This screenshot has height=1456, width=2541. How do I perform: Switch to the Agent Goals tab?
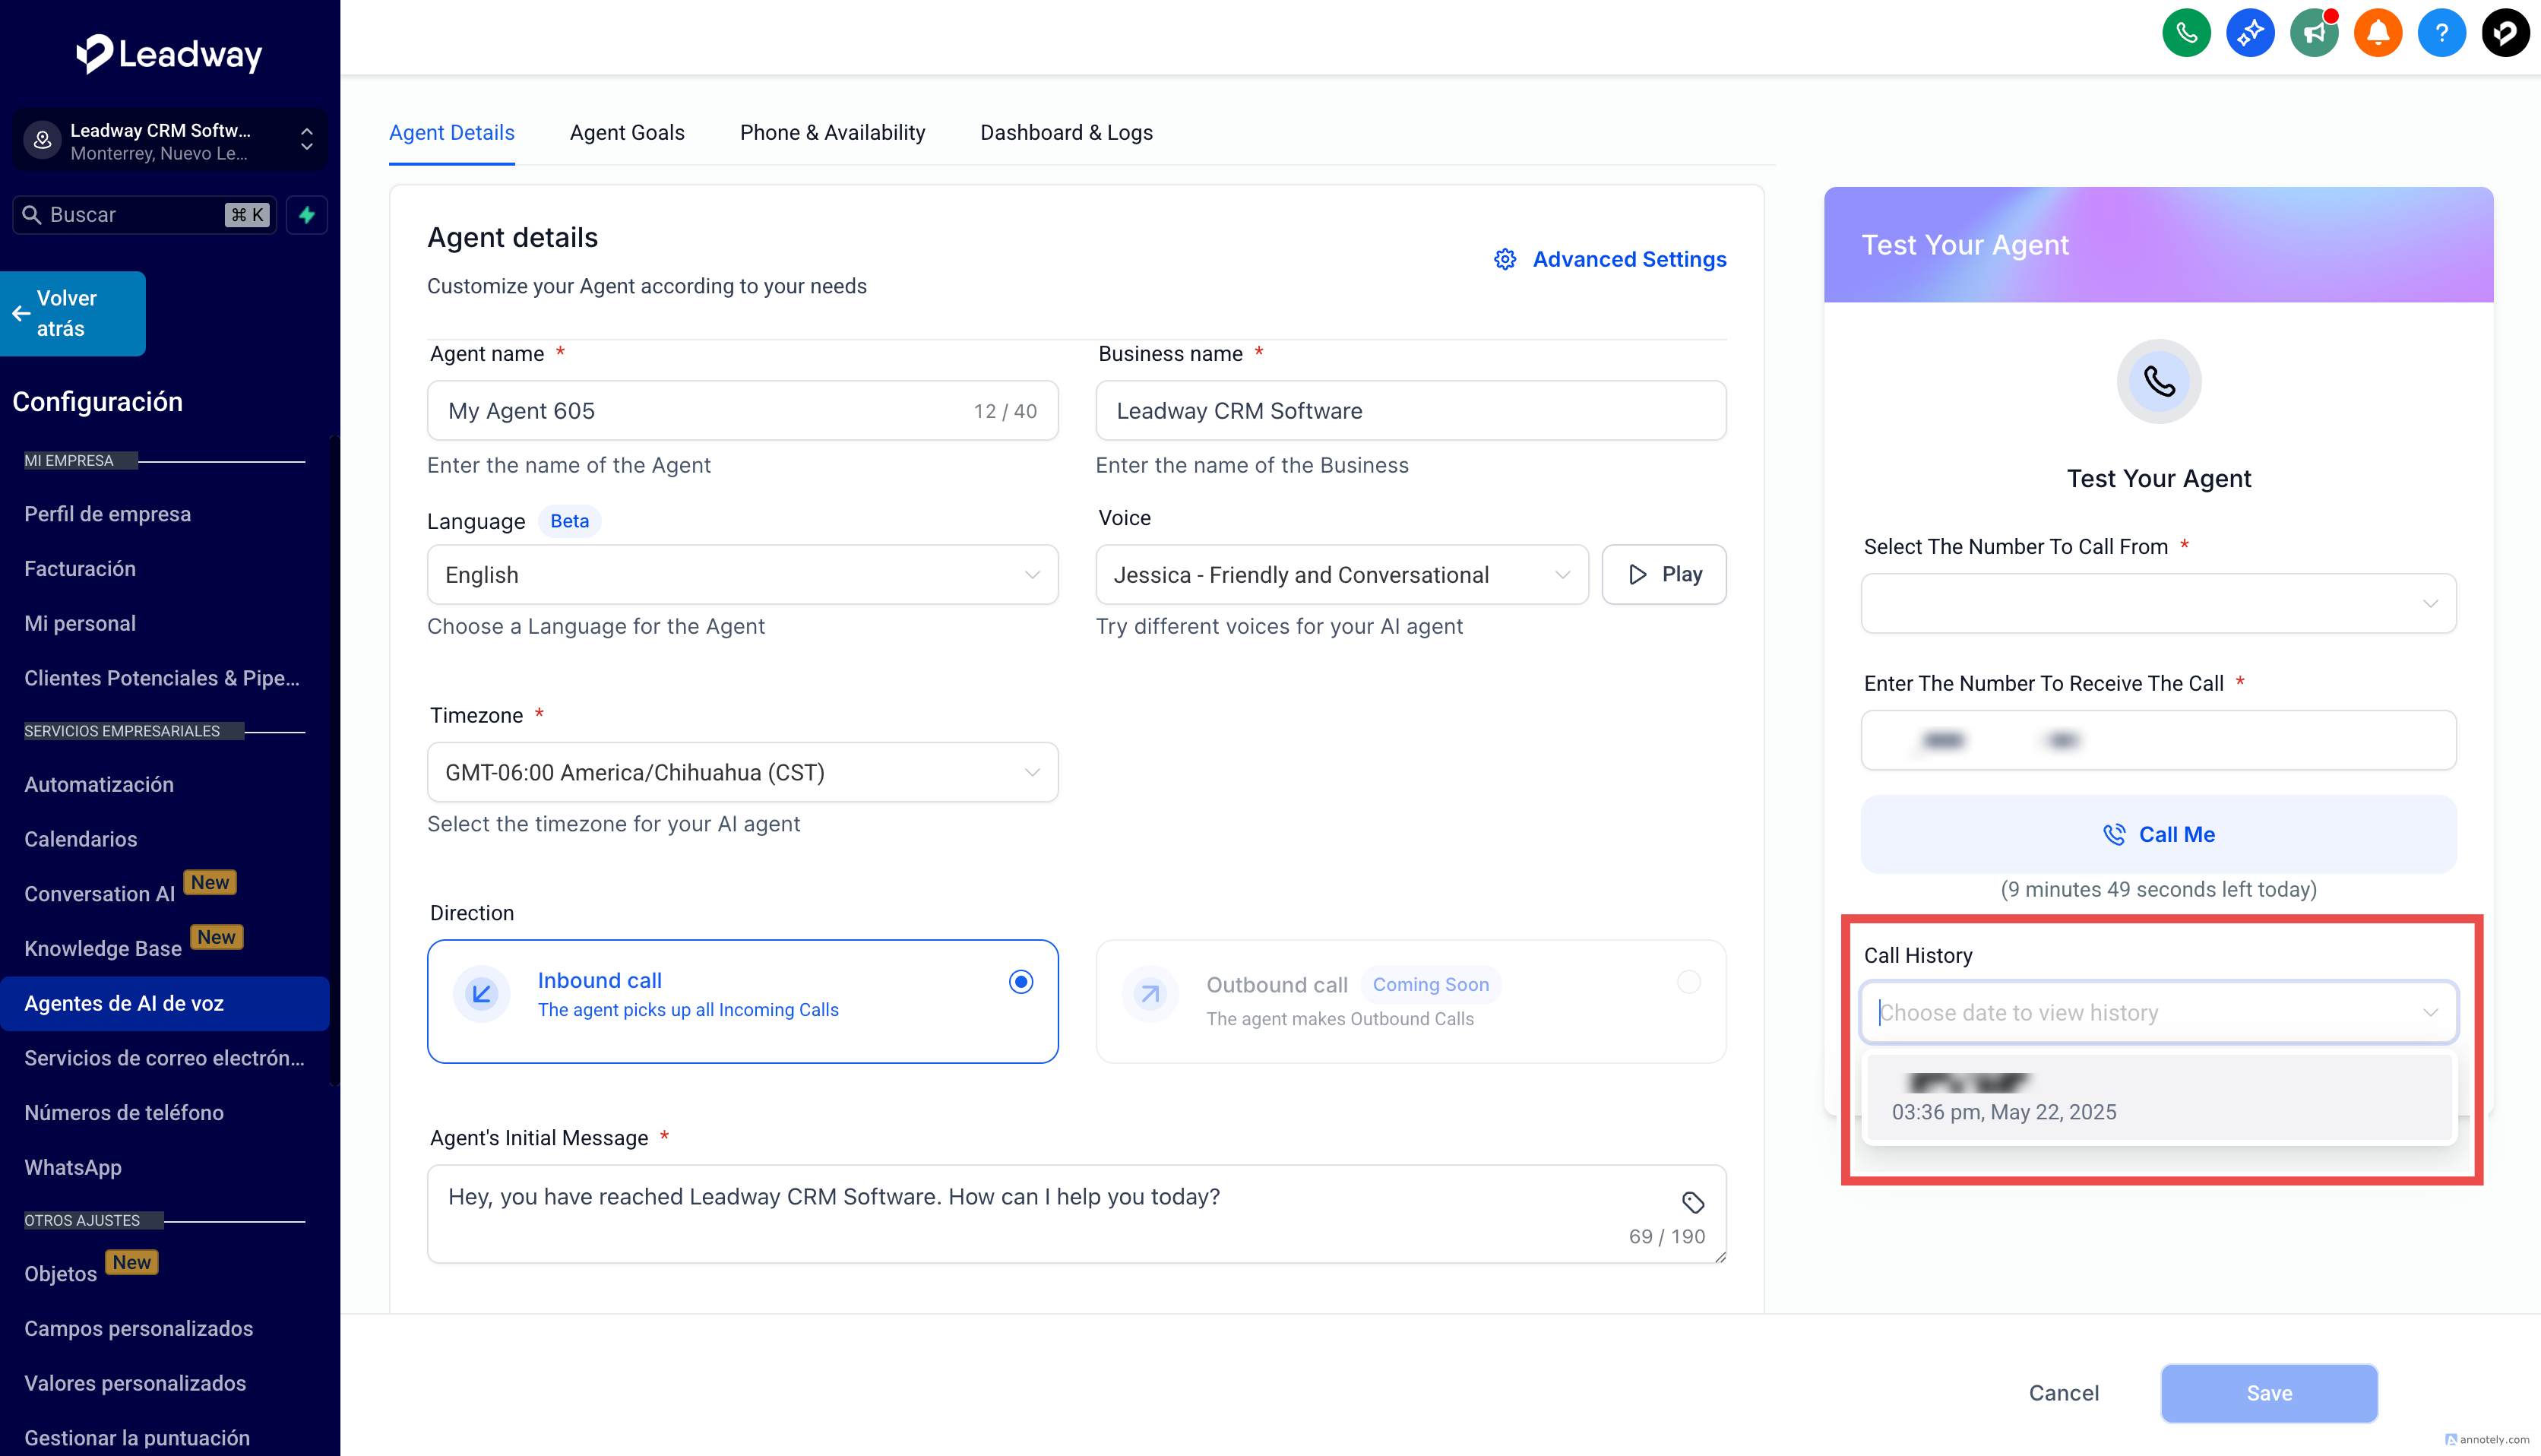pos(627,133)
